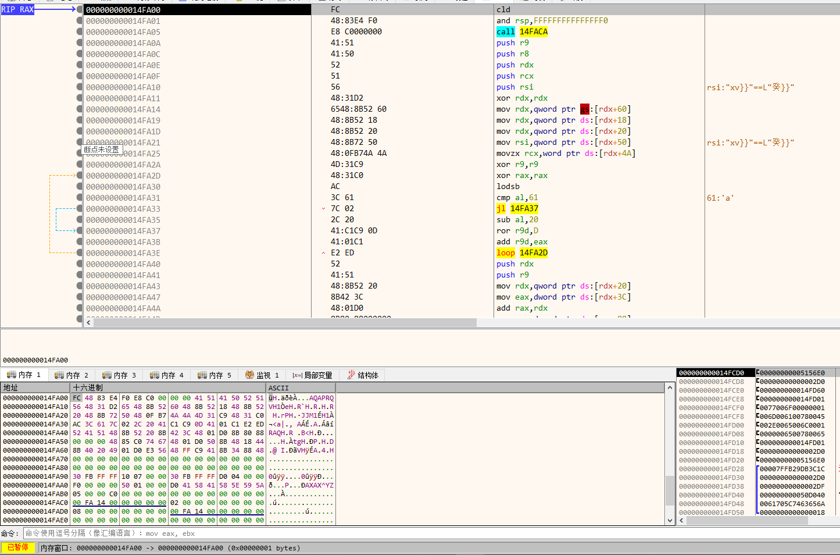Click the disassembly horizontal scrollbar thumb

click(285, 322)
